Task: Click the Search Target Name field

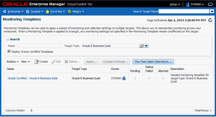Action: [184, 11]
